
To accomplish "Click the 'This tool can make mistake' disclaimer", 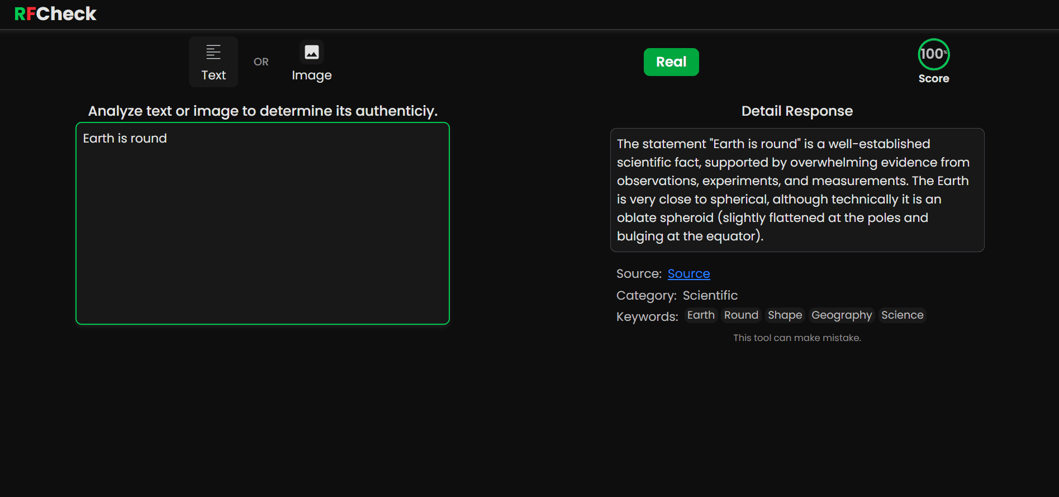I will [x=797, y=338].
